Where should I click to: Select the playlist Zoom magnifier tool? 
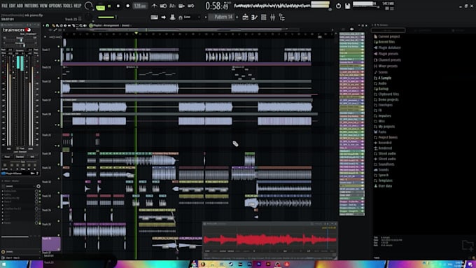(x=81, y=26)
